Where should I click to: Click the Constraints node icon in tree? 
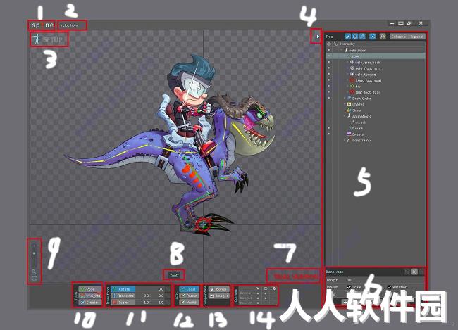349,140
